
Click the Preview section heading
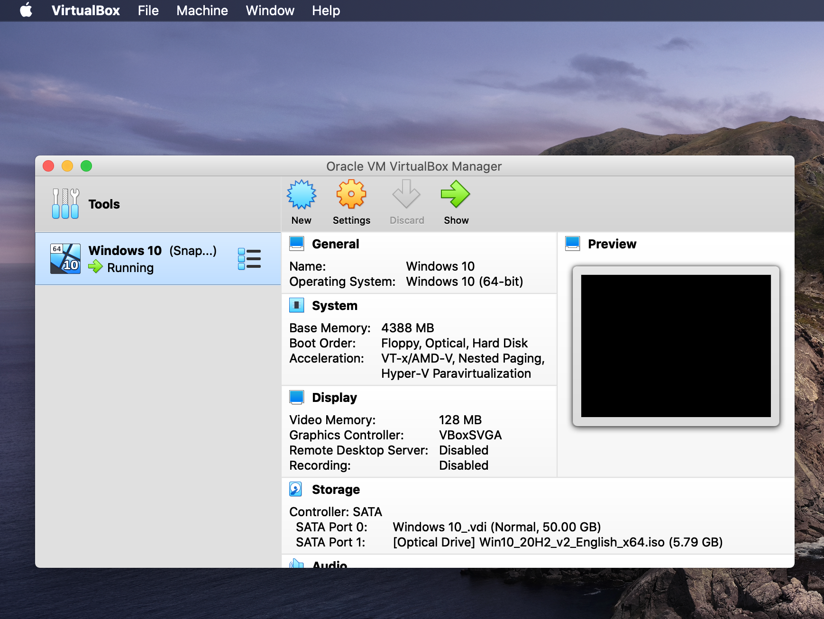tap(612, 244)
